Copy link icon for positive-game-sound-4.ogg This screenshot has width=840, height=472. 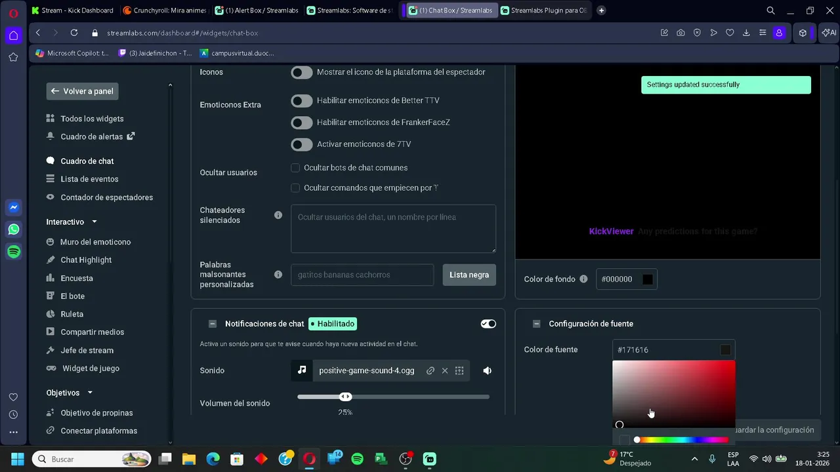tap(430, 370)
